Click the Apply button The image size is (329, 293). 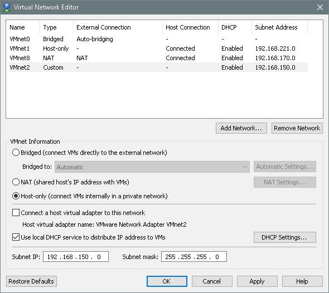(257, 281)
